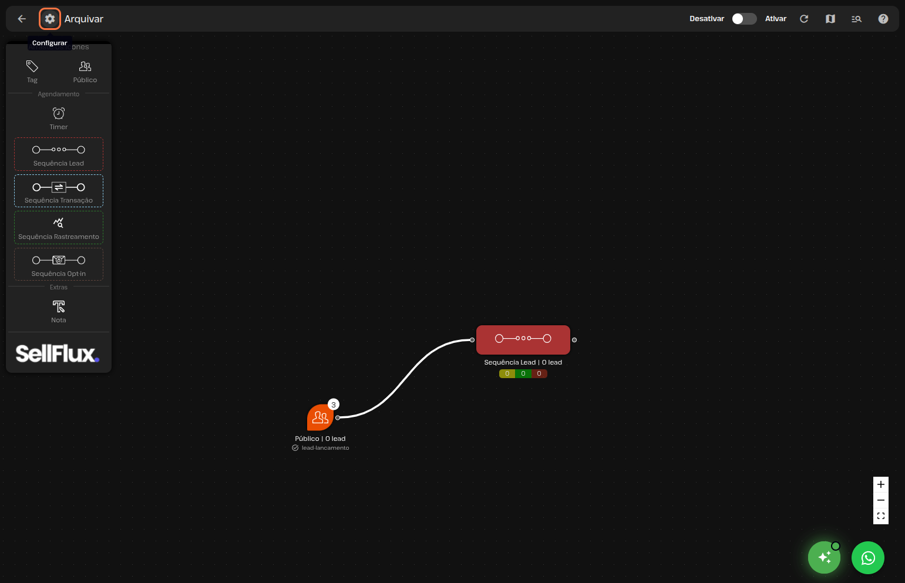Screen dimensions: 905x583
Task: Click the Configurar gear icon
Action: point(50,19)
